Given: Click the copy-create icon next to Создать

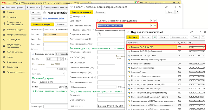Looking at the screenshot, I should pyautogui.click(x=154, y=38).
